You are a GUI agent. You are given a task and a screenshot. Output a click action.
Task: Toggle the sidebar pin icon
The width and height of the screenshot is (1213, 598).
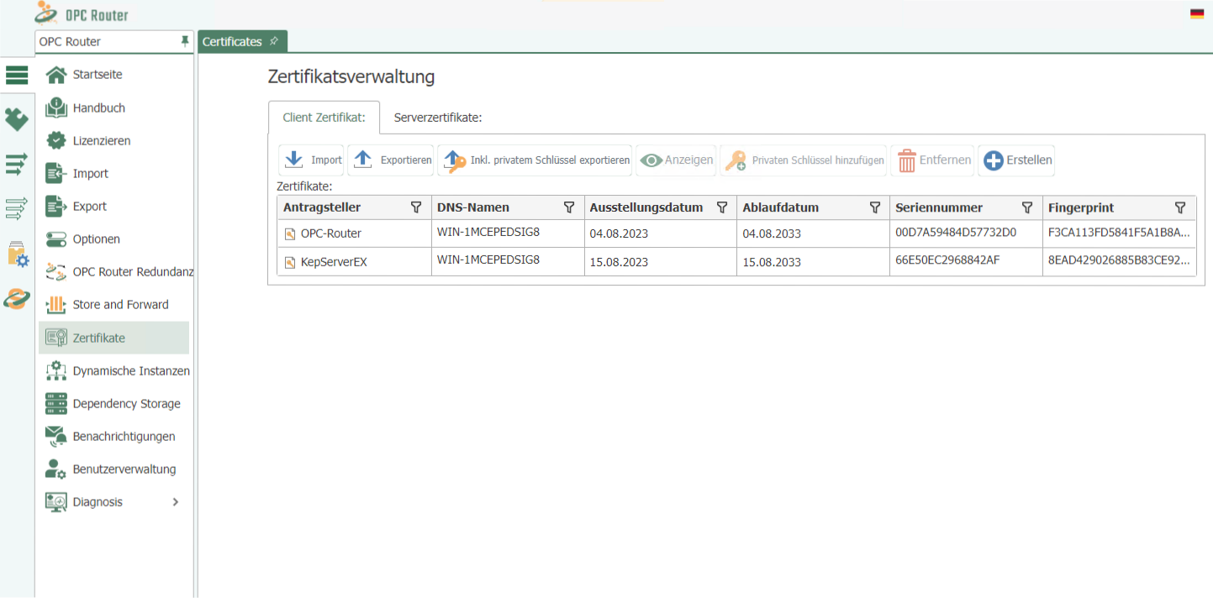184,40
